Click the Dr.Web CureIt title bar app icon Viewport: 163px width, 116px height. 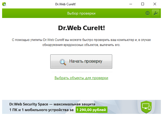(4, 4)
